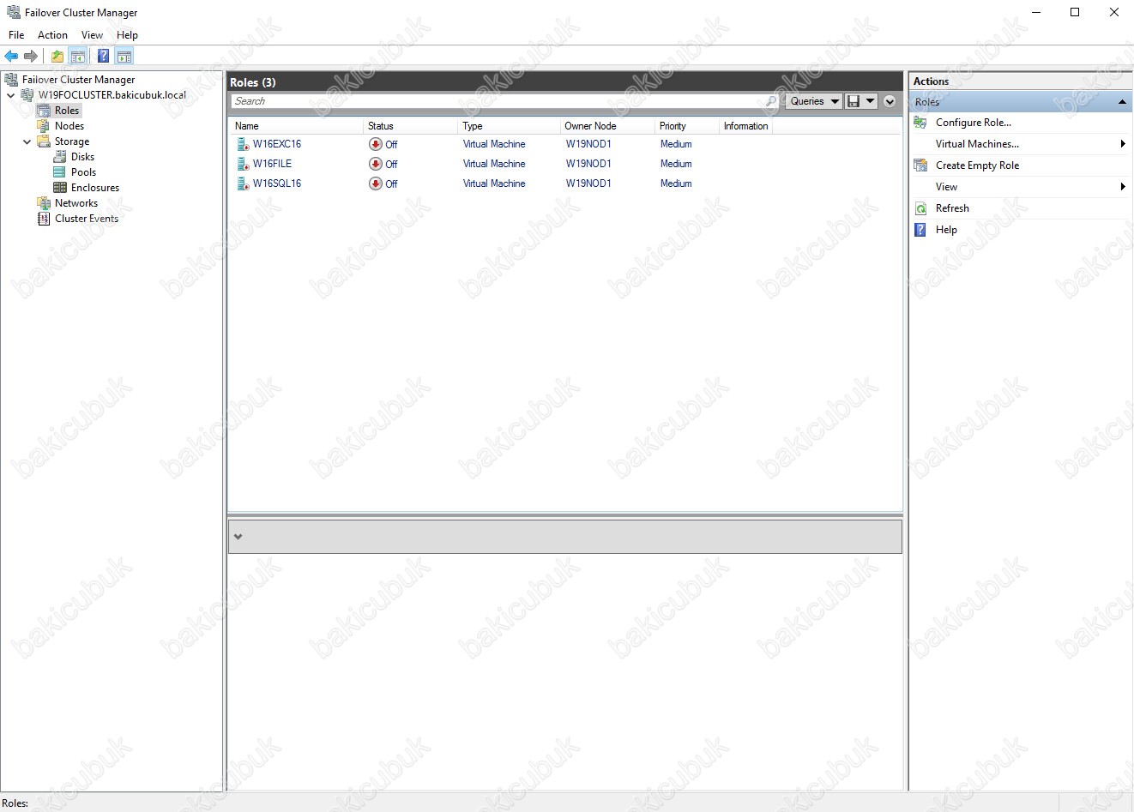Click View text in the Actions pane
The height and width of the screenshot is (812, 1134).
coord(946,187)
